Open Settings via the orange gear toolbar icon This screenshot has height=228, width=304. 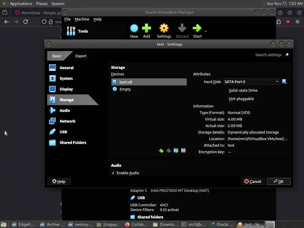164,28
